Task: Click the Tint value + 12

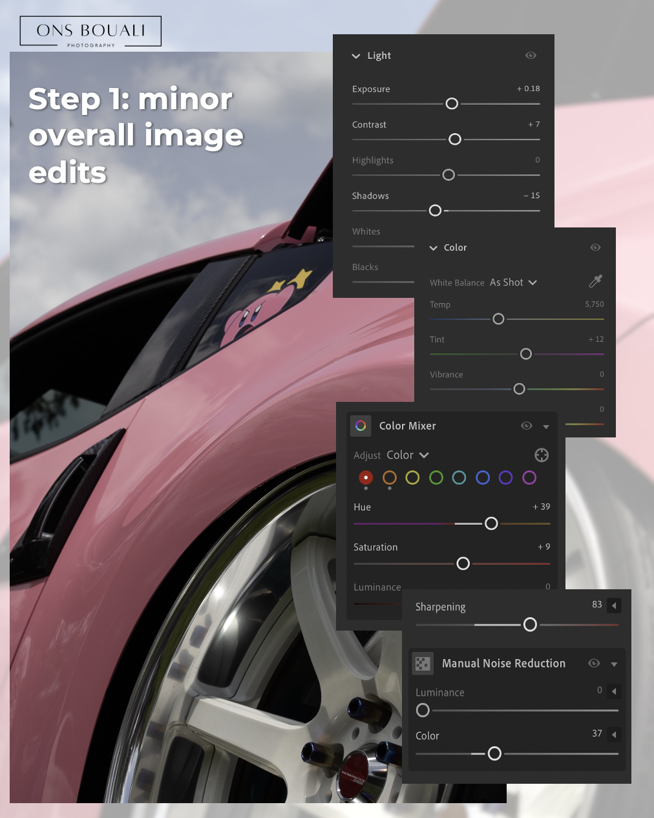Action: 596,339
